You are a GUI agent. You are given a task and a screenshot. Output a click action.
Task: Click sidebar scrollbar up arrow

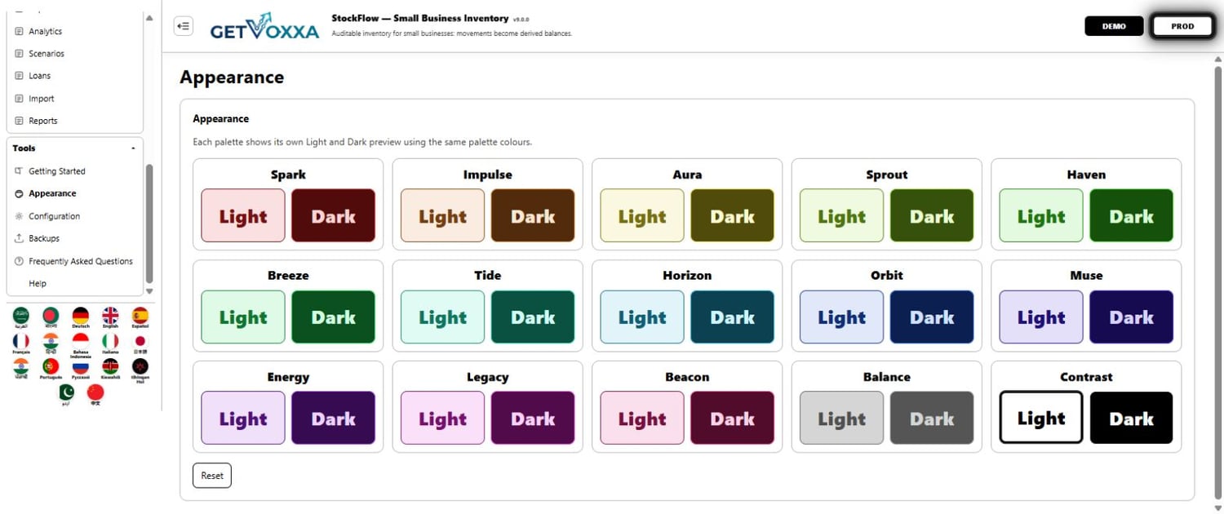tap(149, 18)
